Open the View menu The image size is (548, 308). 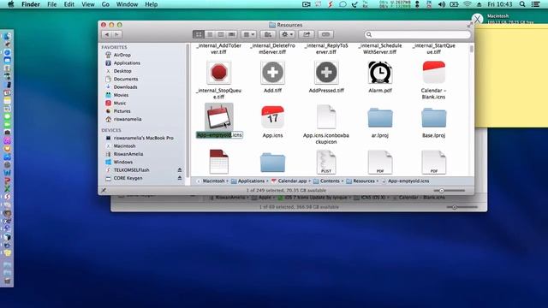[87, 4]
